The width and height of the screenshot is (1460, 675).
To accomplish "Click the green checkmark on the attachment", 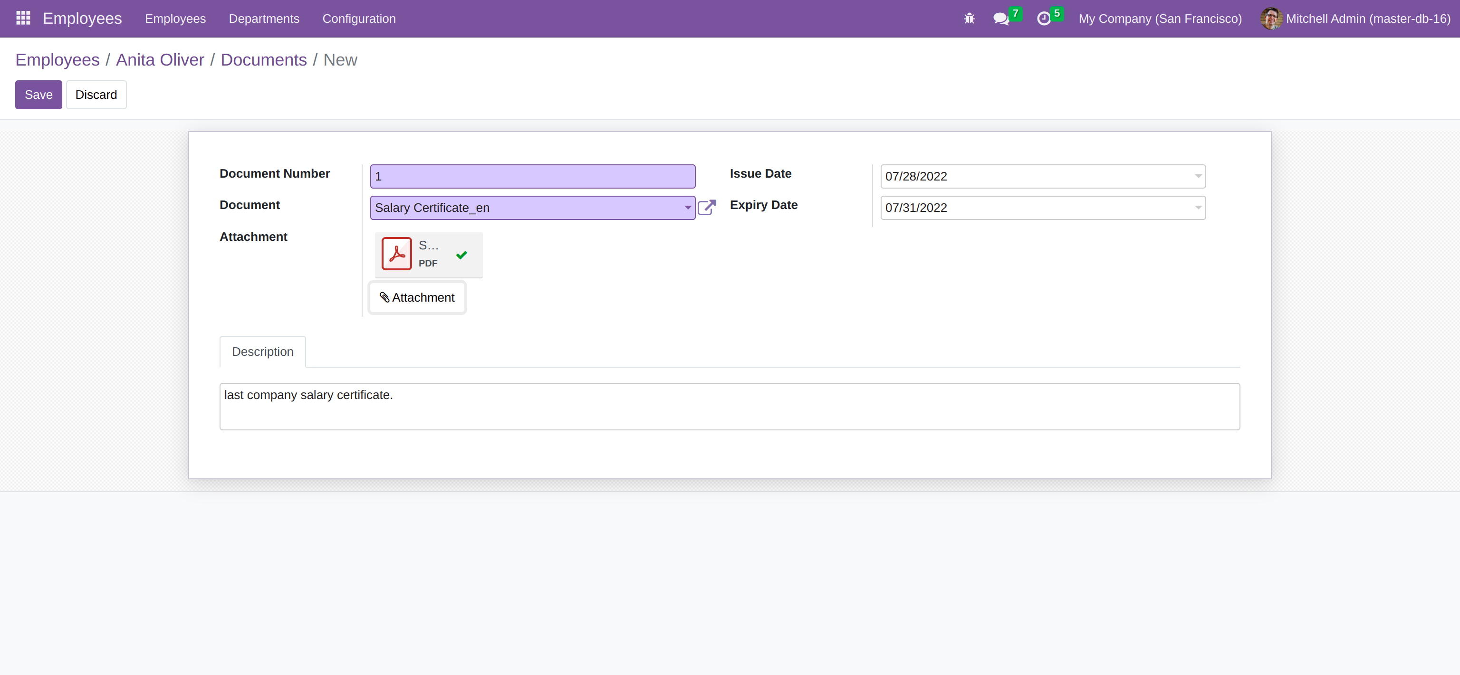I will coord(461,255).
